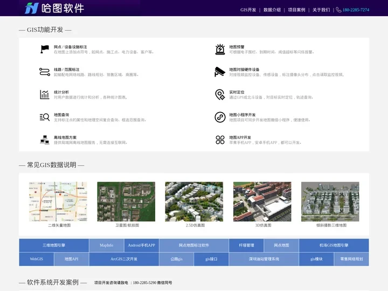
Task: Open the 二维矢量地图 thumbnail image
Action: click(58, 202)
